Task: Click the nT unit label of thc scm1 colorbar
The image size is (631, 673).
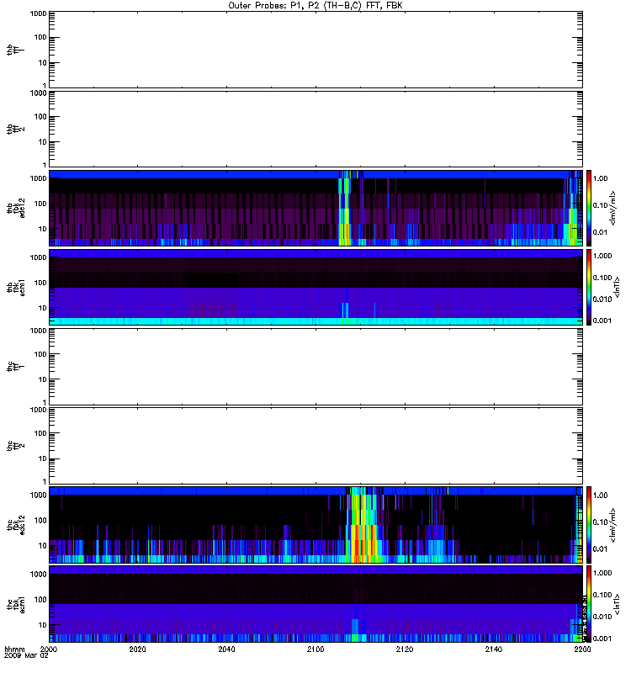Action: click(617, 604)
